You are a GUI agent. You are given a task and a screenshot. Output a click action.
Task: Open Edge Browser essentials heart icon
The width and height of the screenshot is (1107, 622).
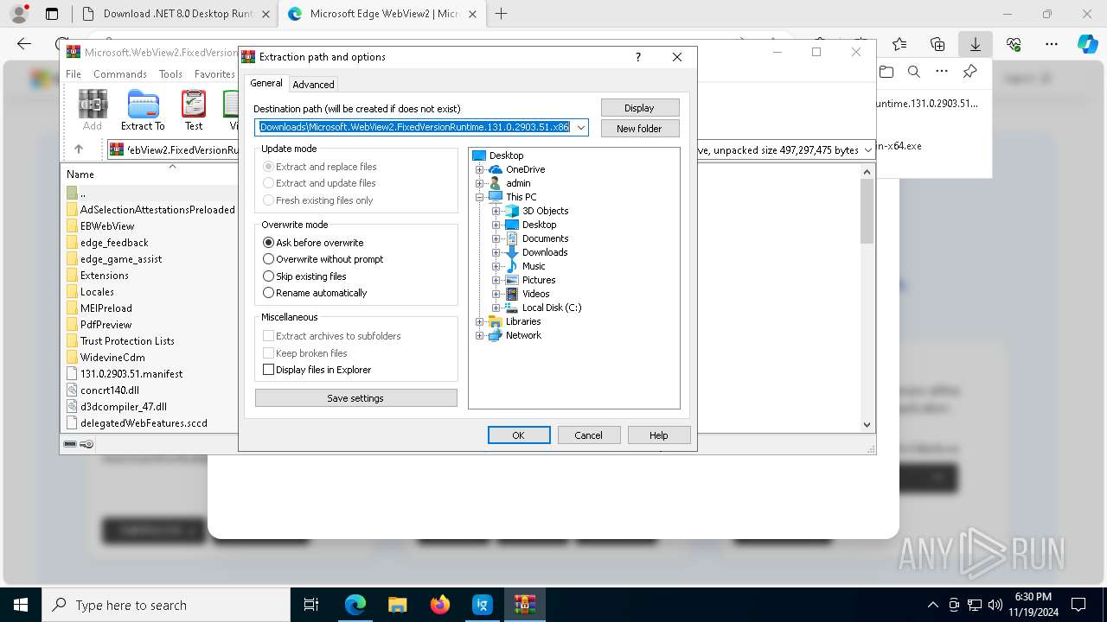click(x=1014, y=44)
